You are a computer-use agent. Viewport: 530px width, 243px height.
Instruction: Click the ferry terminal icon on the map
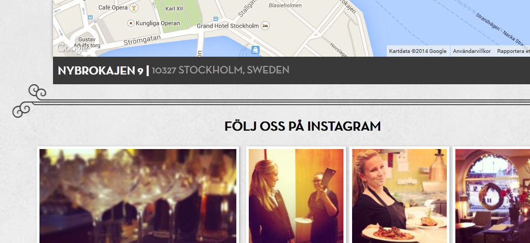point(255,50)
